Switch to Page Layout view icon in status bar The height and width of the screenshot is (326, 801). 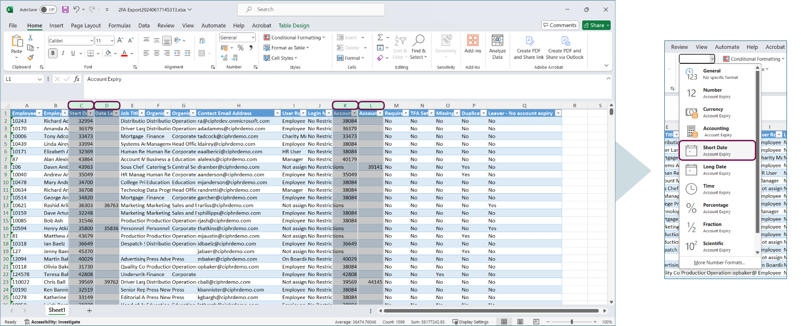pos(520,322)
